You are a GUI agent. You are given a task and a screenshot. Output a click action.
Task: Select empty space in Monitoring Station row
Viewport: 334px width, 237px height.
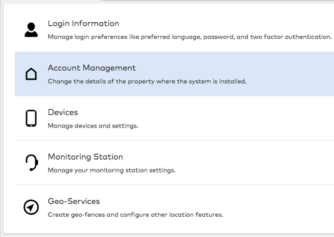click(x=256, y=163)
